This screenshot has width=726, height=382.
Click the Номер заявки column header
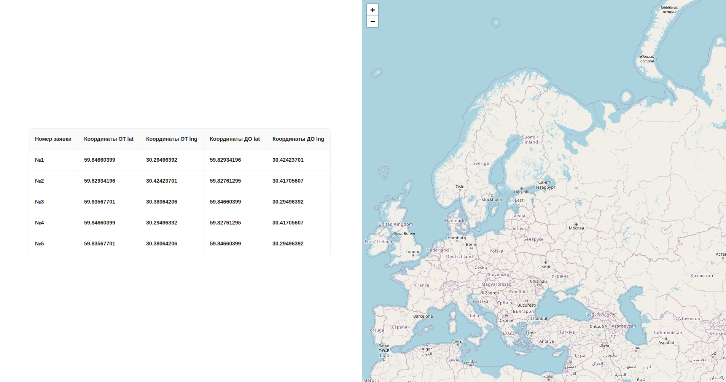tap(53, 139)
